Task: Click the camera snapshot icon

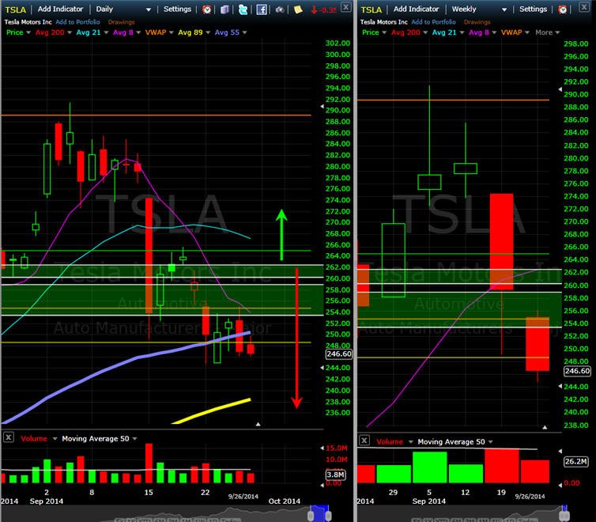Action: click(x=280, y=9)
